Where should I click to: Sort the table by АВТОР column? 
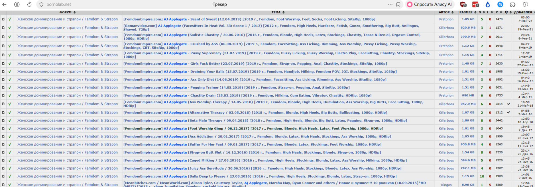point(446,12)
